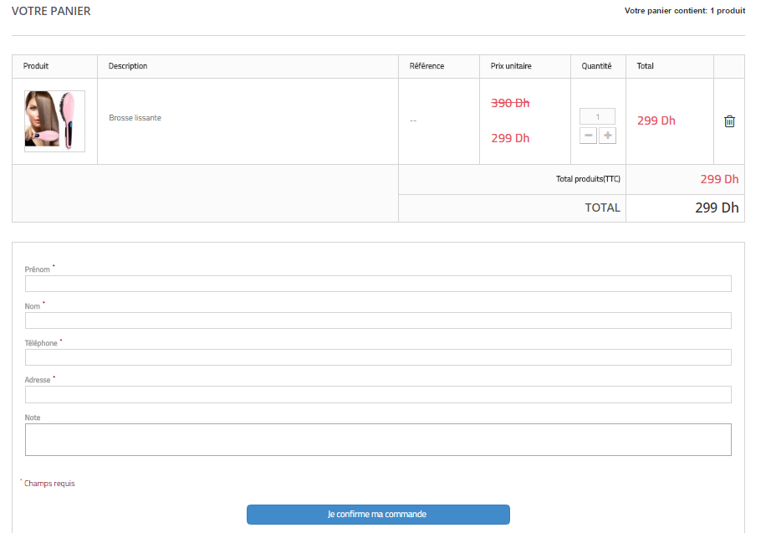This screenshot has height=533, width=766.
Task: Select the 299 Dh unit price
Action: (510, 138)
